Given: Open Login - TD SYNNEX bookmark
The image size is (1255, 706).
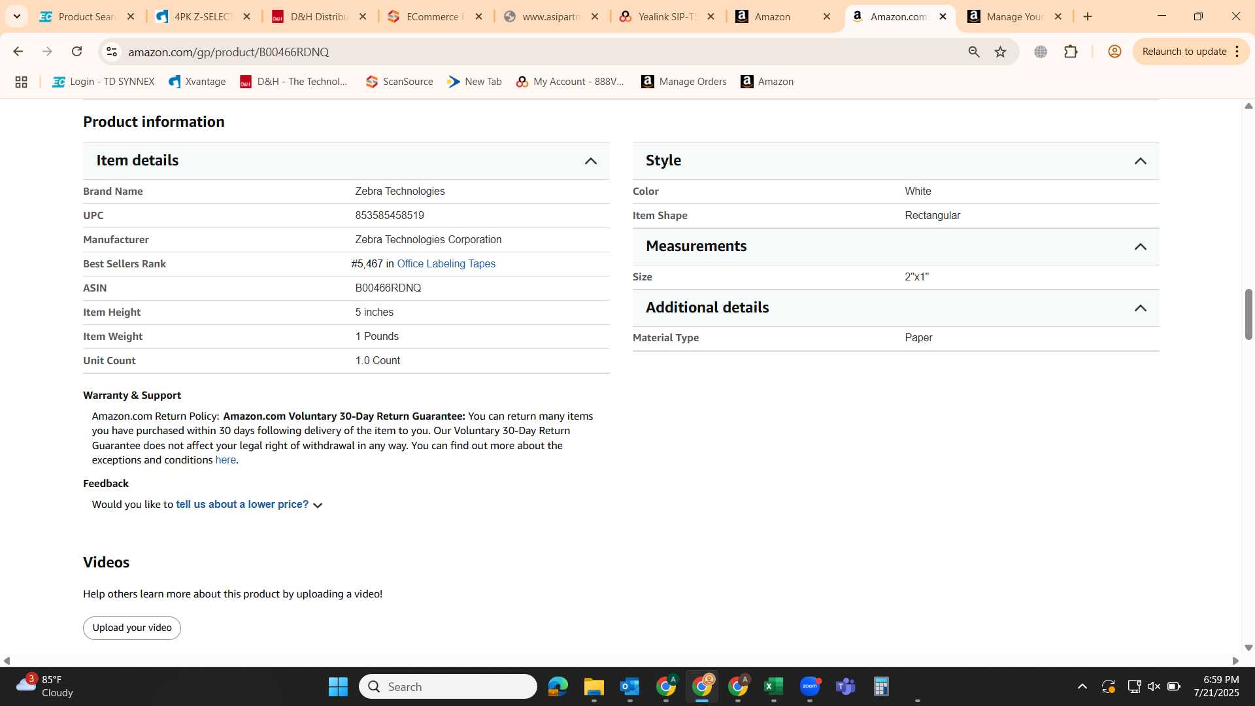Looking at the screenshot, I should [x=103, y=82].
